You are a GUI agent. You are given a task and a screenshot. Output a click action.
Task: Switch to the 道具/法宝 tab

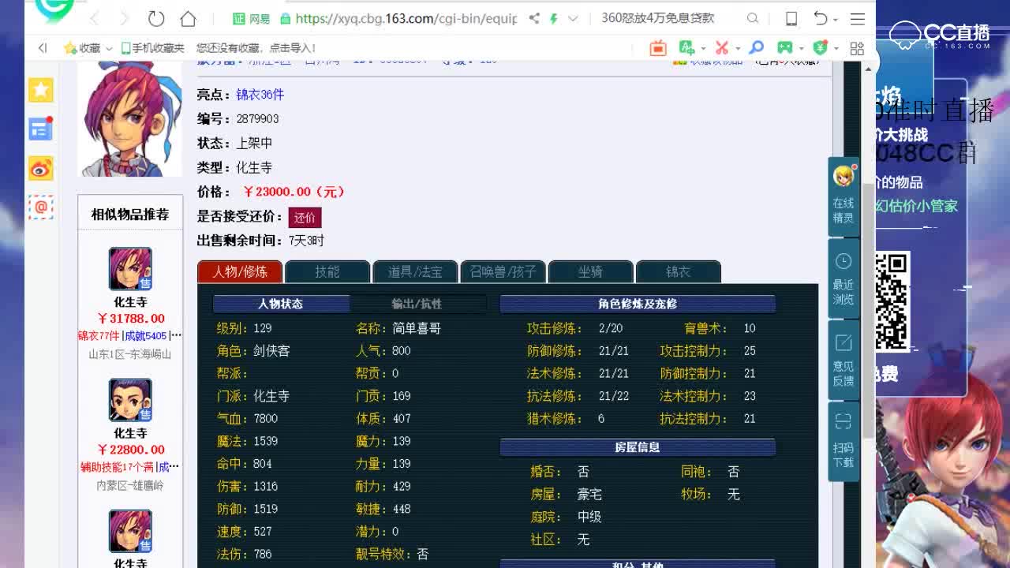(x=415, y=271)
